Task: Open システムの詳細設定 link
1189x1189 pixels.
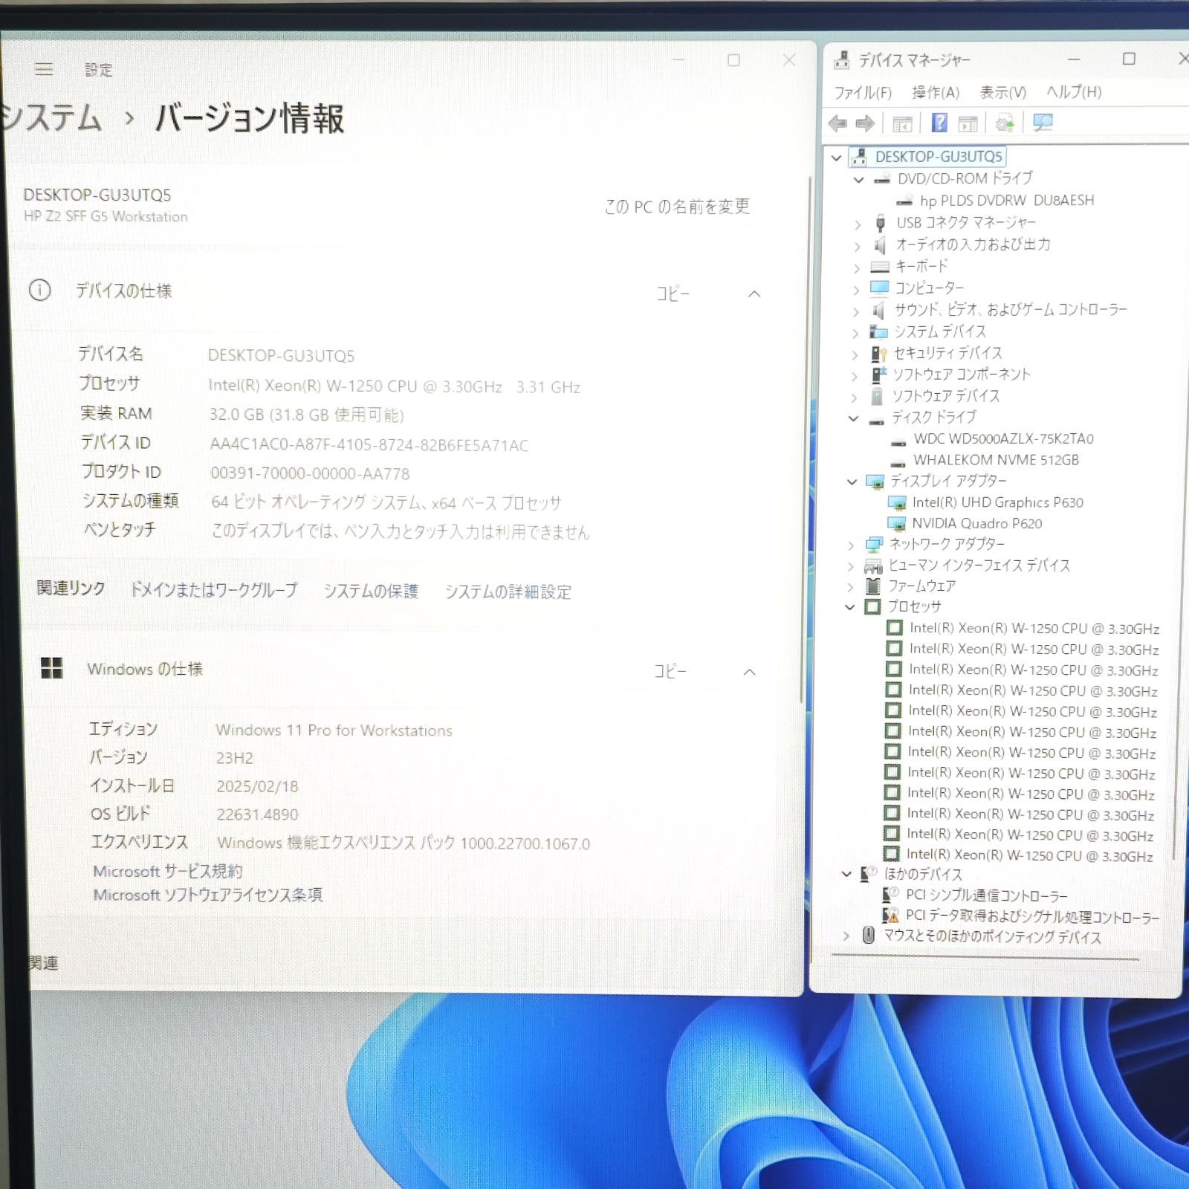Action: (x=508, y=592)
